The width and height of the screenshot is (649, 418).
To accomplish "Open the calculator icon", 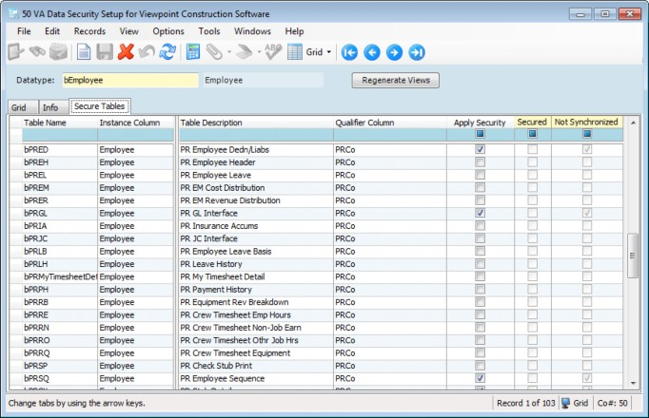I will tap(193, 52).
